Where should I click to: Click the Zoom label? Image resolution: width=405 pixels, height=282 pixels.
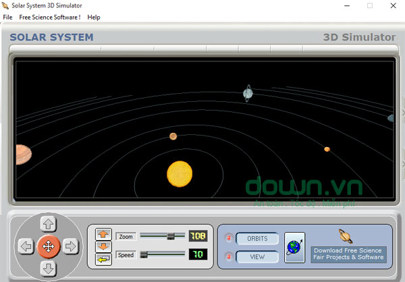[126, 237]
